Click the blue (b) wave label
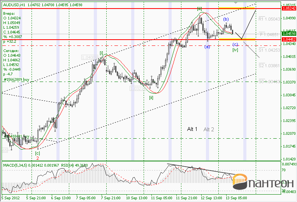Screen dimensions: 297x202 click(226, 19)
